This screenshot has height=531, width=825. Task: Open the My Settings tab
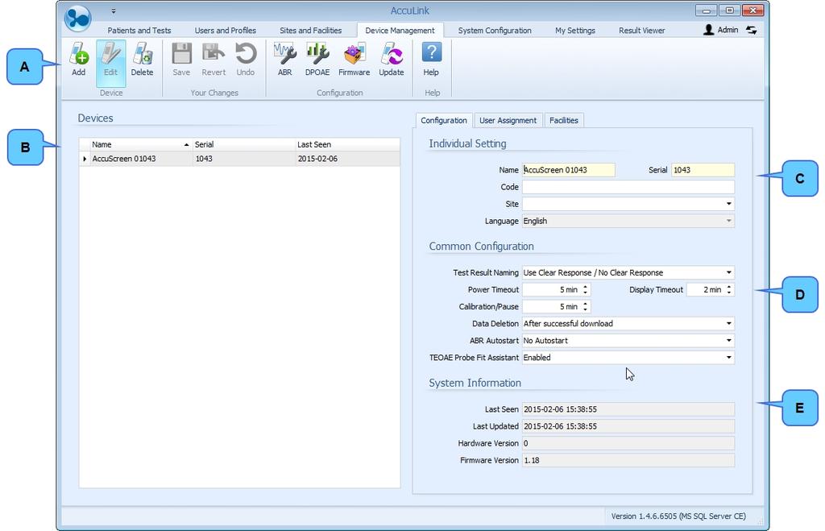click(x=575, y=31)
